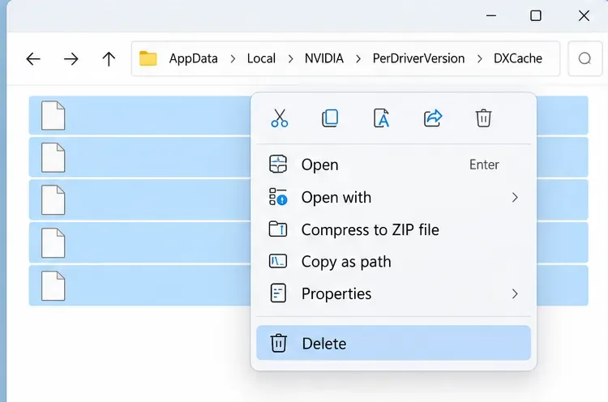Go forward with the right arrow
Viewport: 608px width, 402px height.
pos(71,59)
